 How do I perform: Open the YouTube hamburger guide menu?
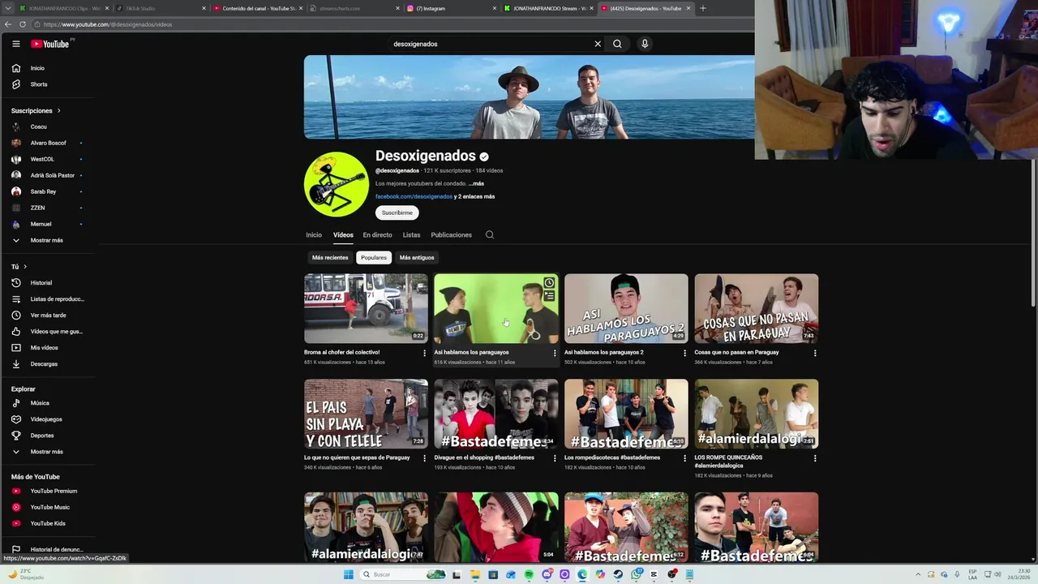tap(15, 44)
